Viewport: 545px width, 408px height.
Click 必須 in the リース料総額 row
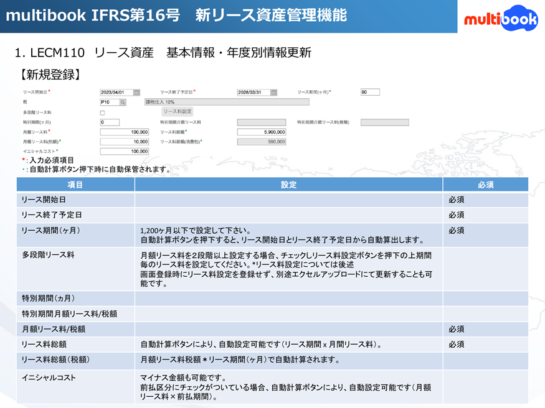457,344
